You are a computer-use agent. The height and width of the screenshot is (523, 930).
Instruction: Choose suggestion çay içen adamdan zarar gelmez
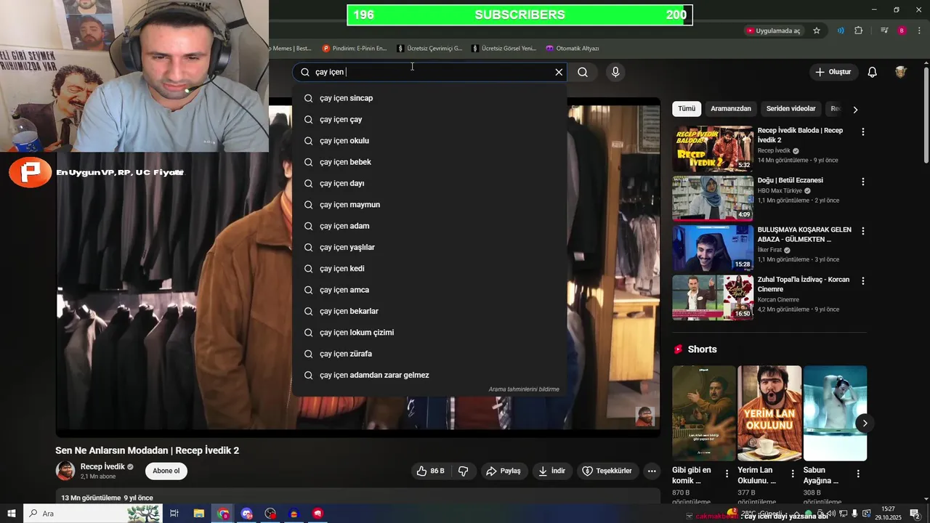(429, 375)
